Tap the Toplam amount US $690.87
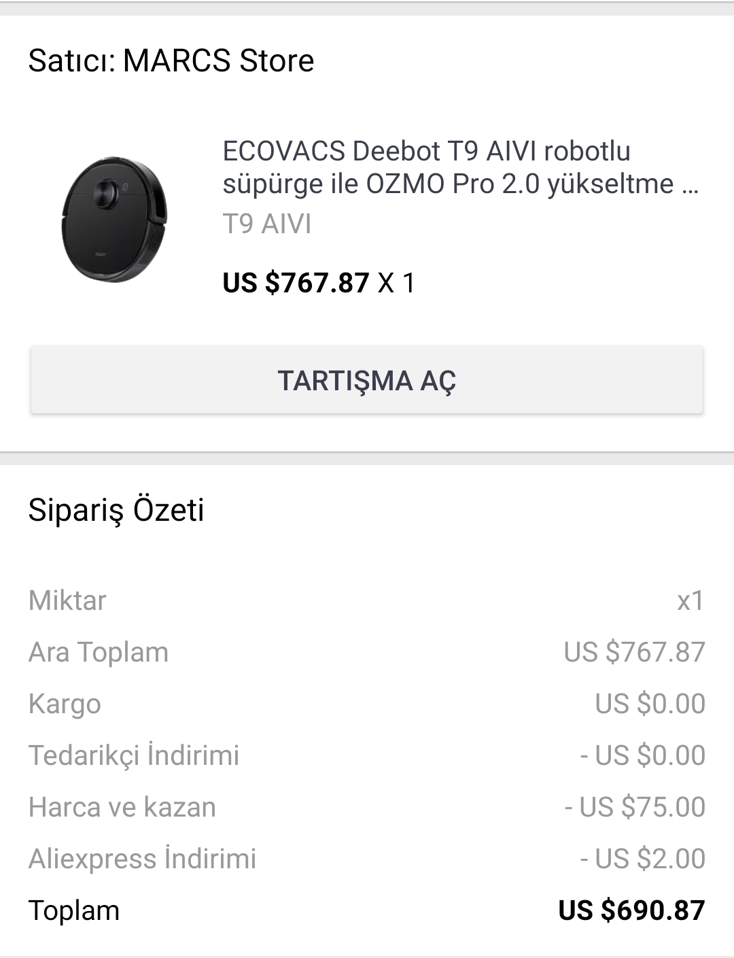Viewport: 734px width, 958px height. (631, 910)
